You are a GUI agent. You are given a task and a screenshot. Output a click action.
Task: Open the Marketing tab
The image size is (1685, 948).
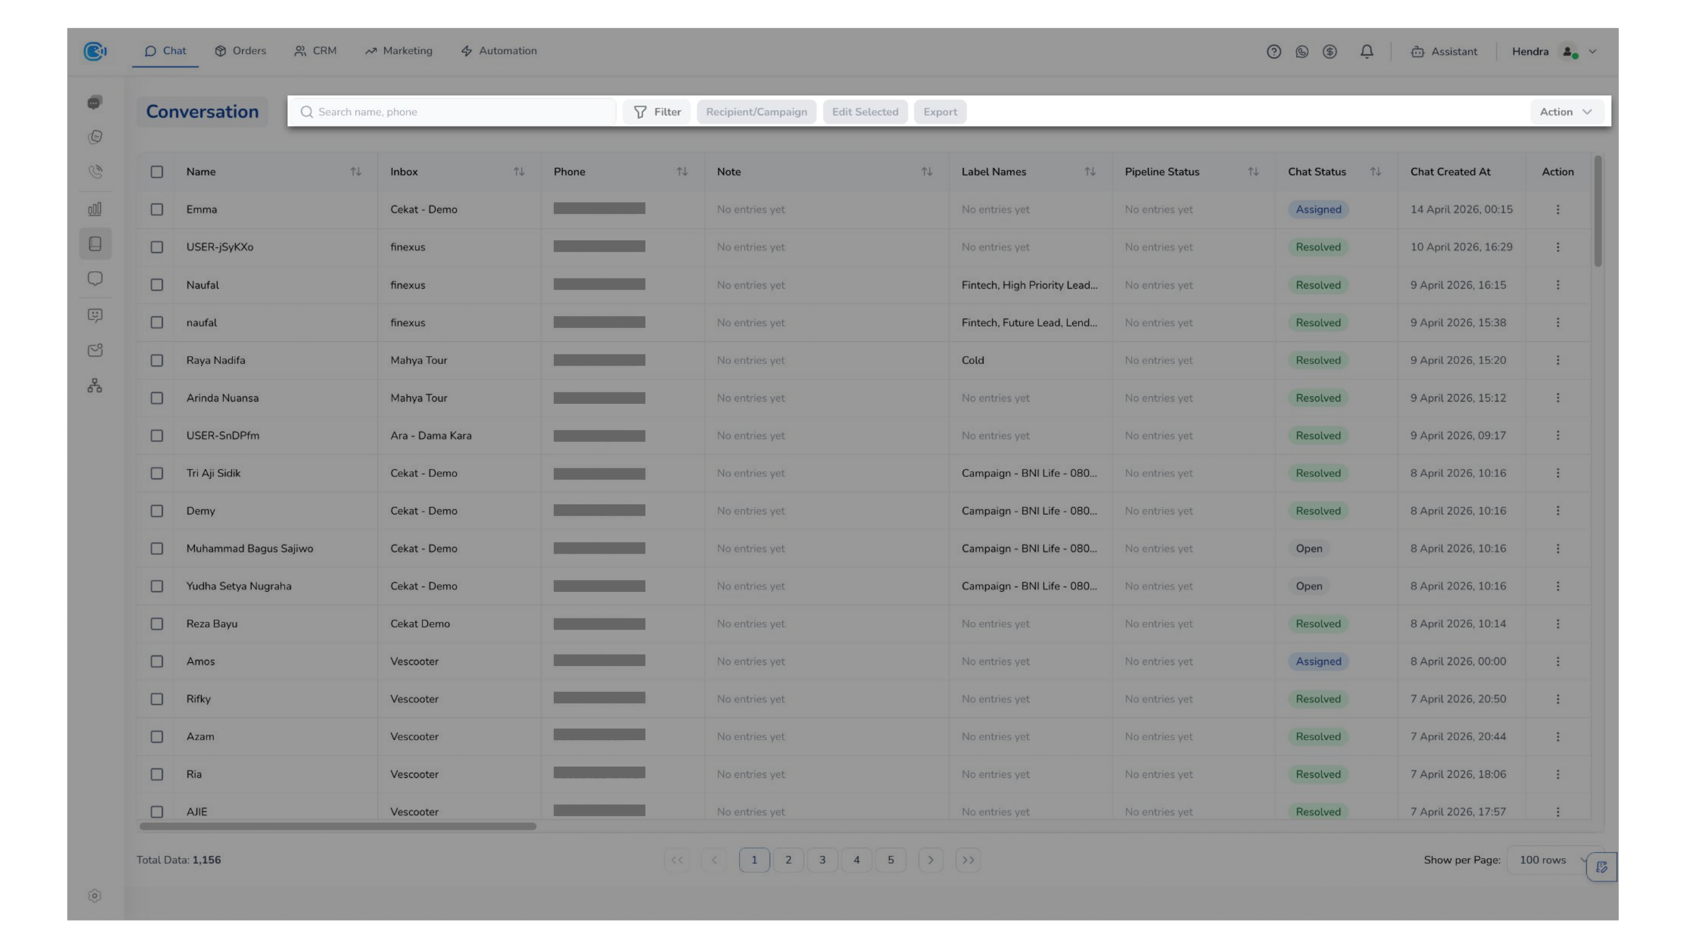[399, 51]
